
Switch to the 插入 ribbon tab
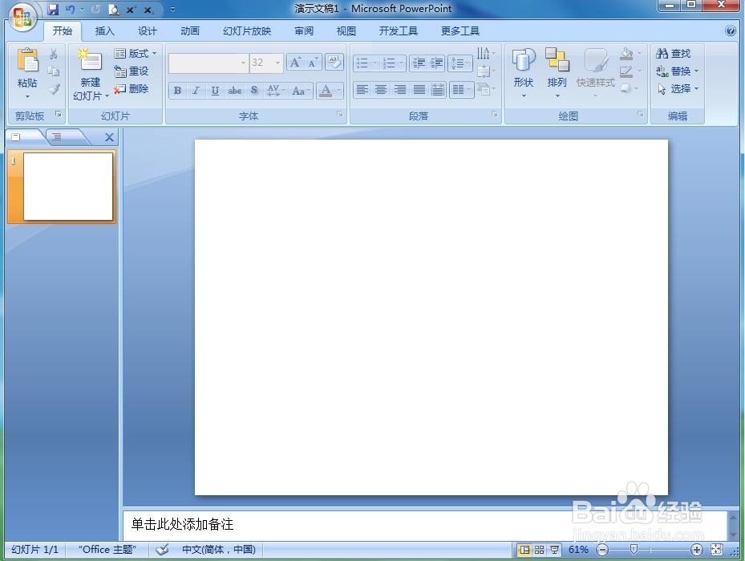point(104,31)
